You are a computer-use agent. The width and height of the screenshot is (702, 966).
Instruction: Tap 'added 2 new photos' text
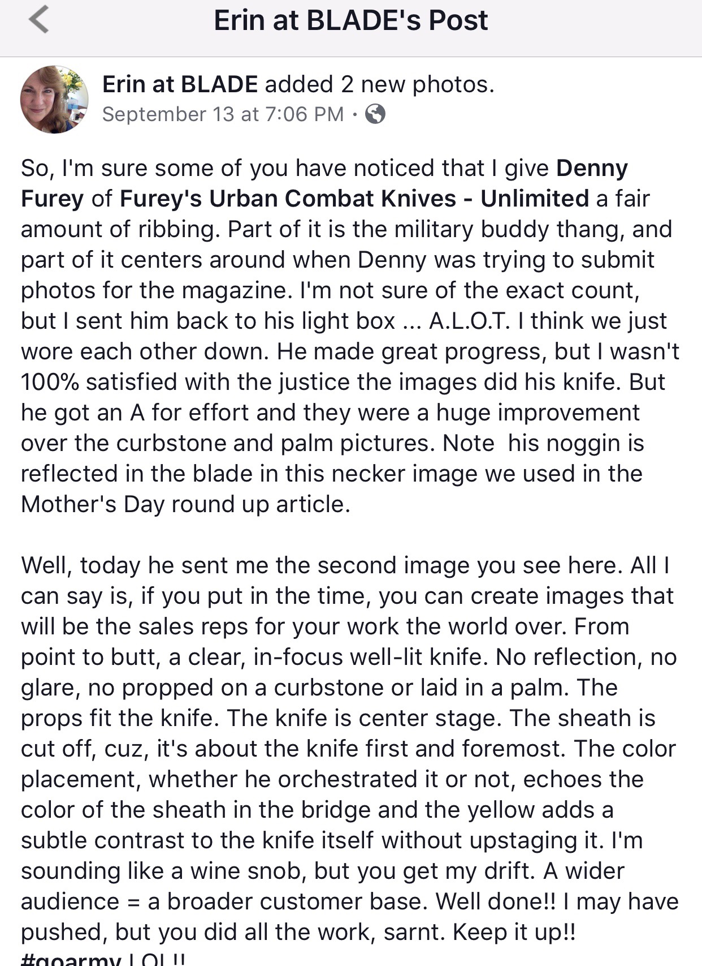tap(379, 84)
